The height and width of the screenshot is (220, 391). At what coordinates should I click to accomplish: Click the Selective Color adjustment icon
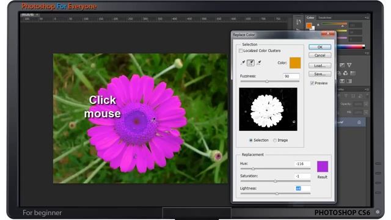tap(342, 81)
